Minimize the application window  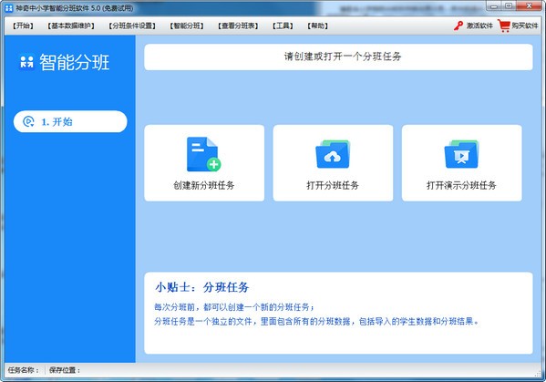click(x=494, y=5)
